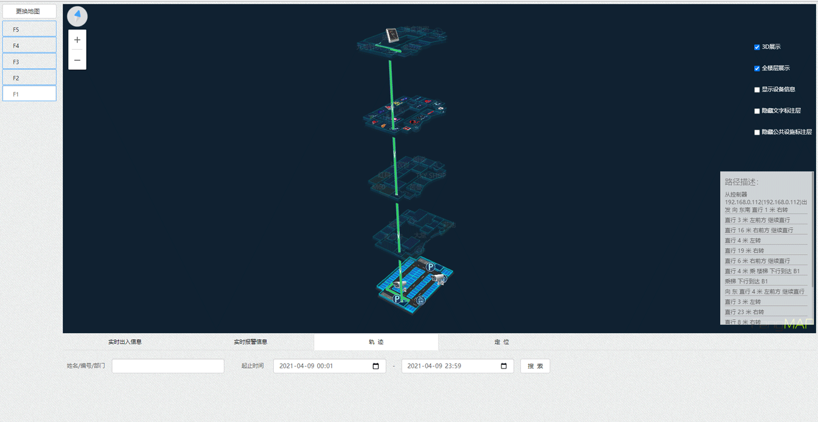The width and height of the screenshot is (818, 422).
Task: Open the 更换地图 map switcher
Action: pos(29,12)
